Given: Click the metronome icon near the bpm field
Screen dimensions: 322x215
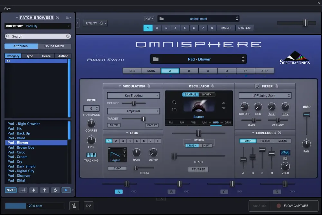Looking at the screenshot, I should point(74,206).
